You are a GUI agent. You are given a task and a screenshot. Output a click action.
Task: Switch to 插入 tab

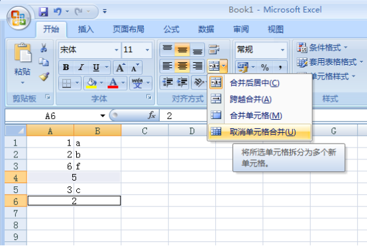85,30
